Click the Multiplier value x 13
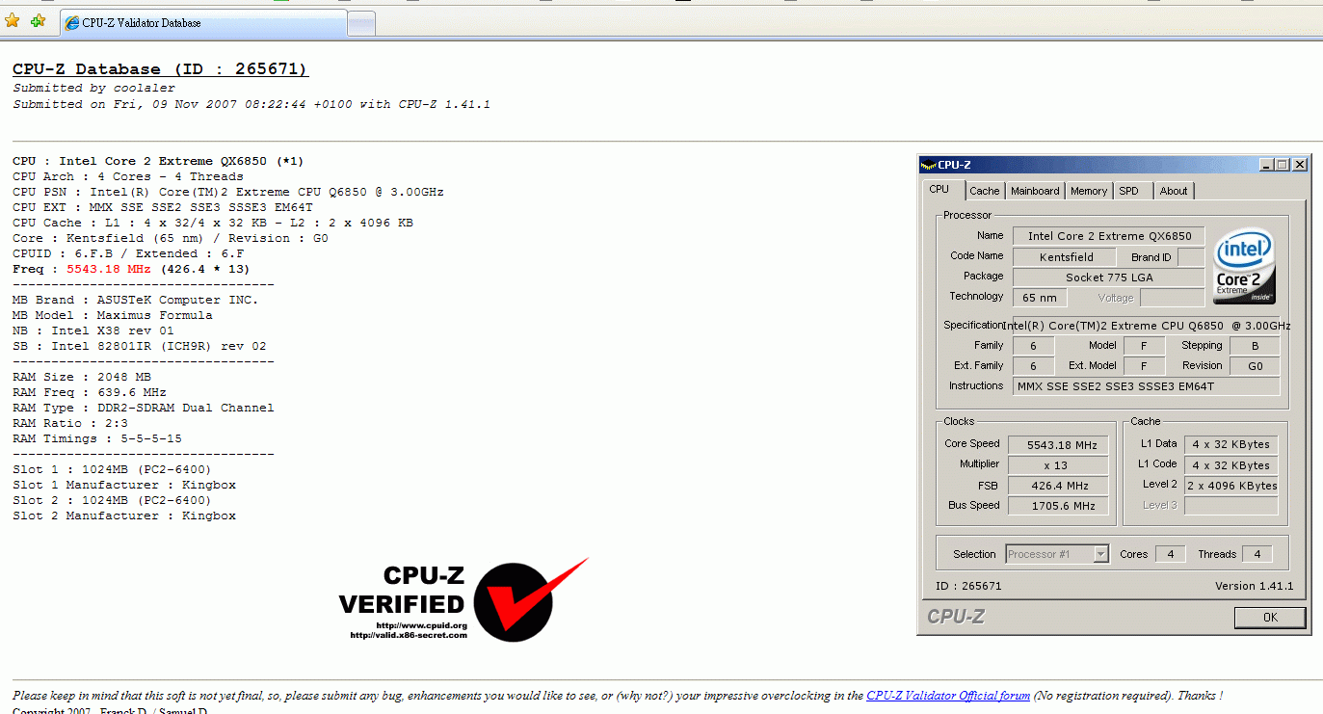The image size is (1323, 714). coord(1058,465)
